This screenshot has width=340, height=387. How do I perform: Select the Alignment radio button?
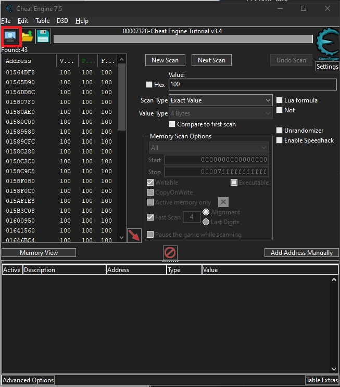[206, 212]
